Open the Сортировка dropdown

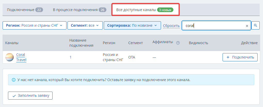point(132,25)
